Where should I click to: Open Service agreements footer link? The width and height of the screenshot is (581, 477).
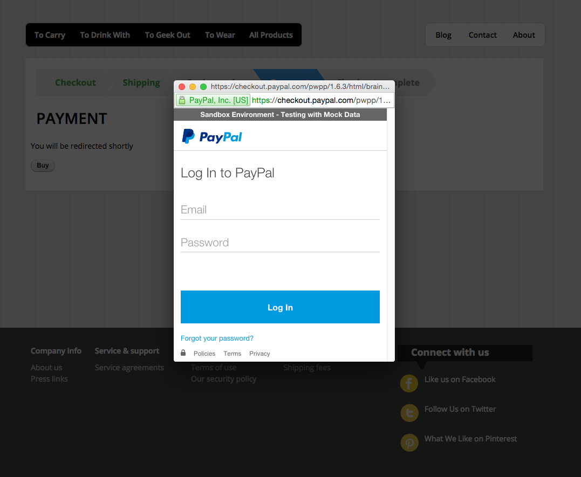pyautogui.click(x=129, y=368)
